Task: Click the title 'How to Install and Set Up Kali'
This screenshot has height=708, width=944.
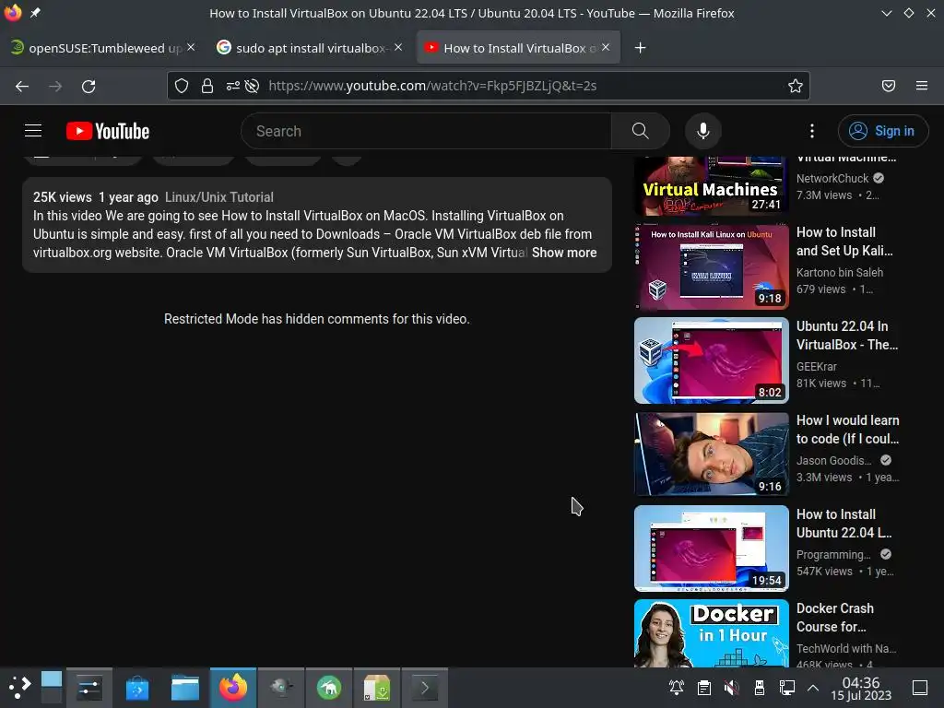Action: pyautogui.click(x=844, y=242)
